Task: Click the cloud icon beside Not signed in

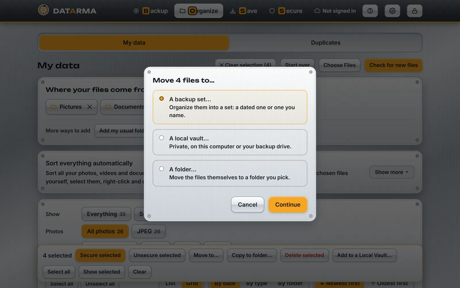Action: click(x=317, y=11)
